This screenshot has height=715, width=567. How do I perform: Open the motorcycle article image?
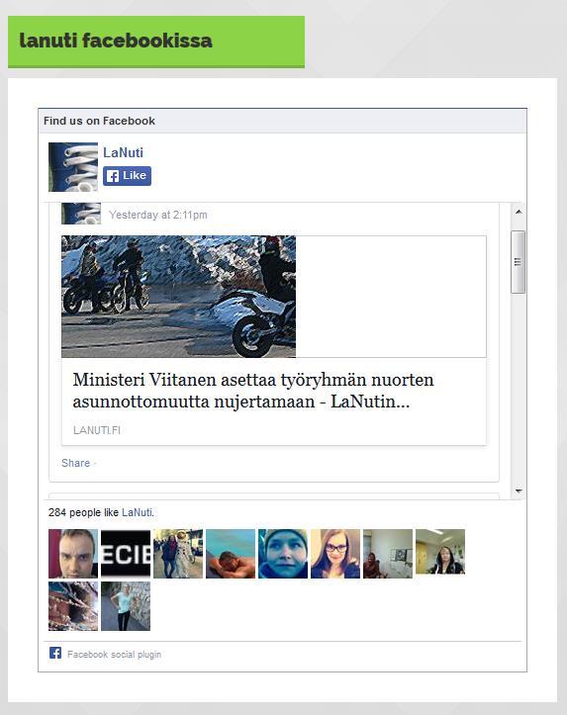point(178,297)
